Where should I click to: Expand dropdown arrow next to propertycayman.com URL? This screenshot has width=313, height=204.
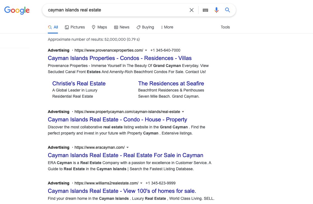pyautogui.click(x=183, y=112)
